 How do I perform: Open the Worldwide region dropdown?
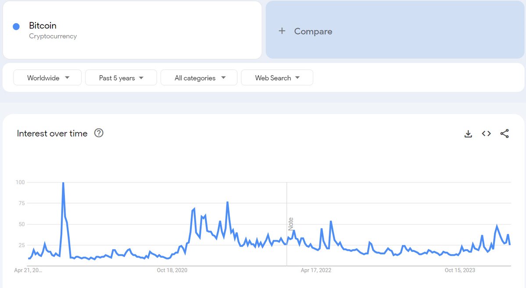47,78
